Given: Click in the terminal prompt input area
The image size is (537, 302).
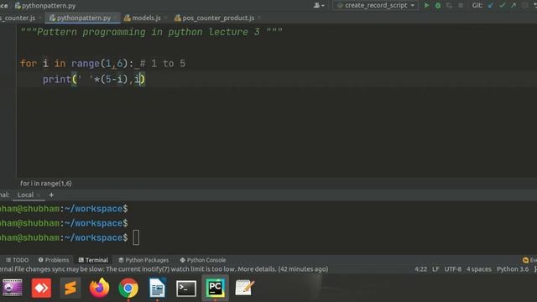Looking at the screenshot, I should tap(136, 237).
